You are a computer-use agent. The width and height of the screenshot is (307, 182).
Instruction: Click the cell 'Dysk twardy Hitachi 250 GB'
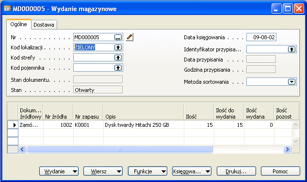point(144,125)
